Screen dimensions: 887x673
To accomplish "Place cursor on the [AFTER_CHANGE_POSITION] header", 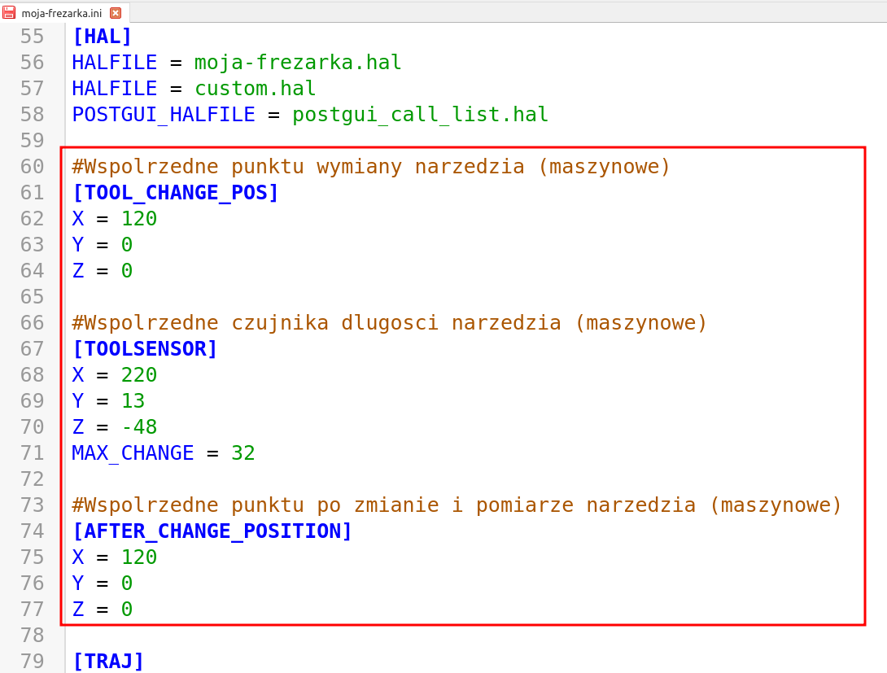I will coord(212,531).
